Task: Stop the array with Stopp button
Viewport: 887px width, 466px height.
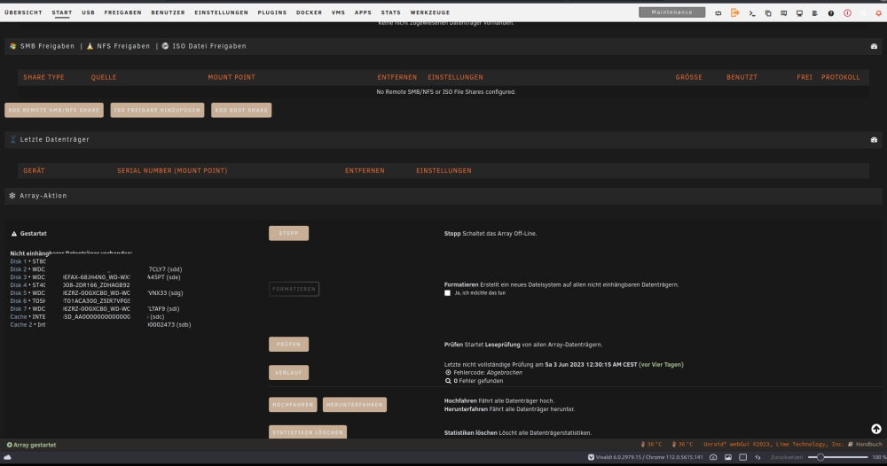Action: tap(288, 233)
